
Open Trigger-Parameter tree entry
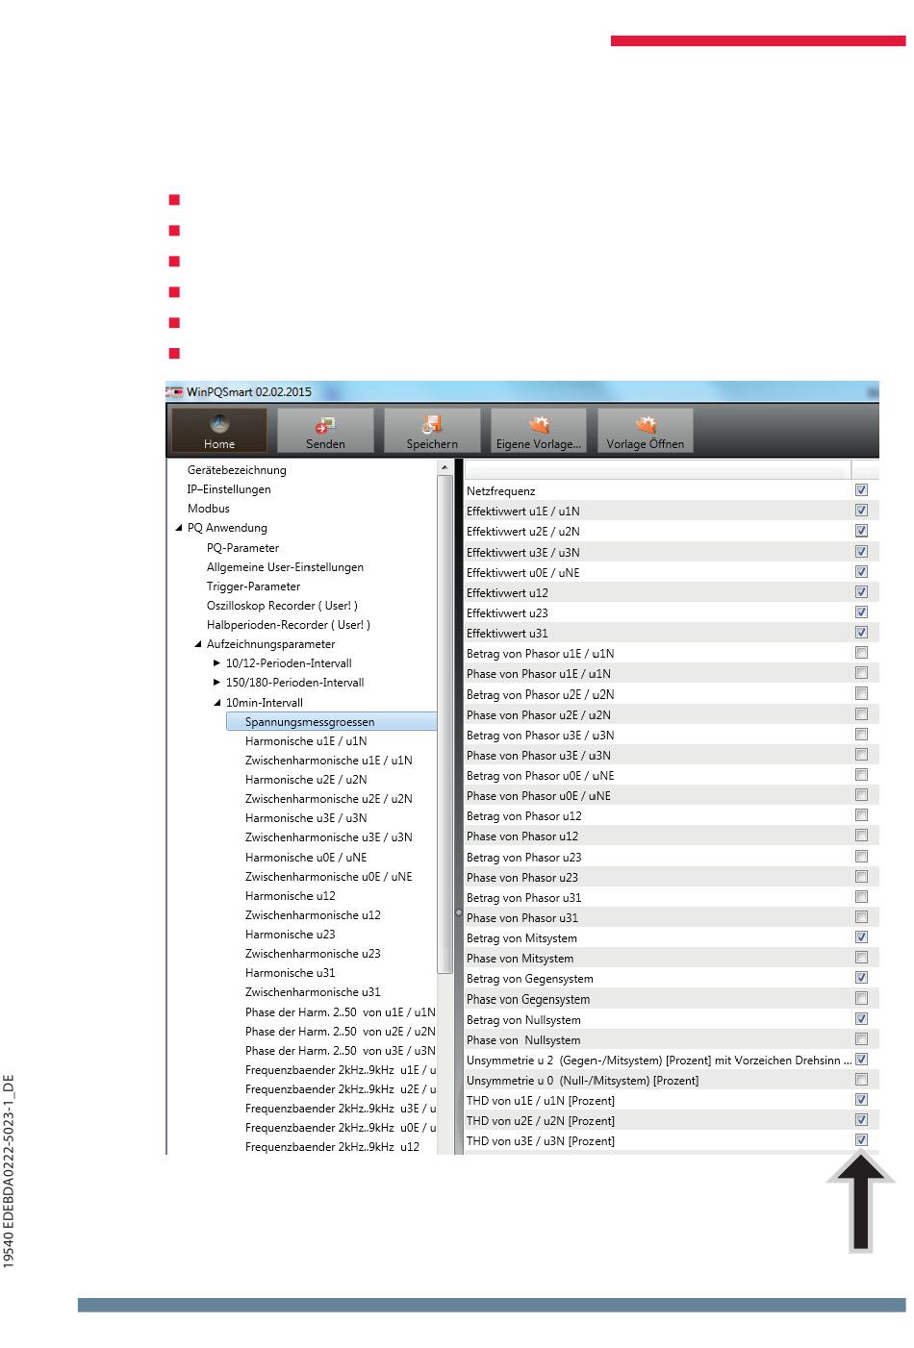click(253, 587)
